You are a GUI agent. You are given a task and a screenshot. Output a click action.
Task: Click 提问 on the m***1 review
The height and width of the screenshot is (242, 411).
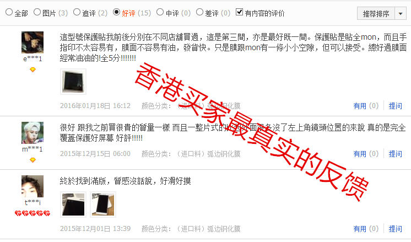[395, 154]
